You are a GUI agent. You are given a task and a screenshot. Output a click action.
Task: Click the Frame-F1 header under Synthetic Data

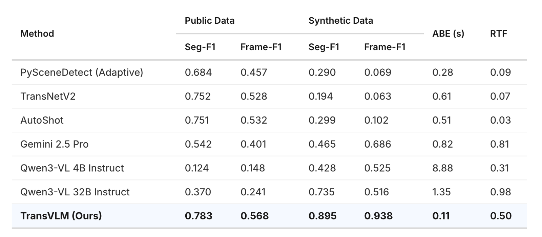tap(384, 47)
